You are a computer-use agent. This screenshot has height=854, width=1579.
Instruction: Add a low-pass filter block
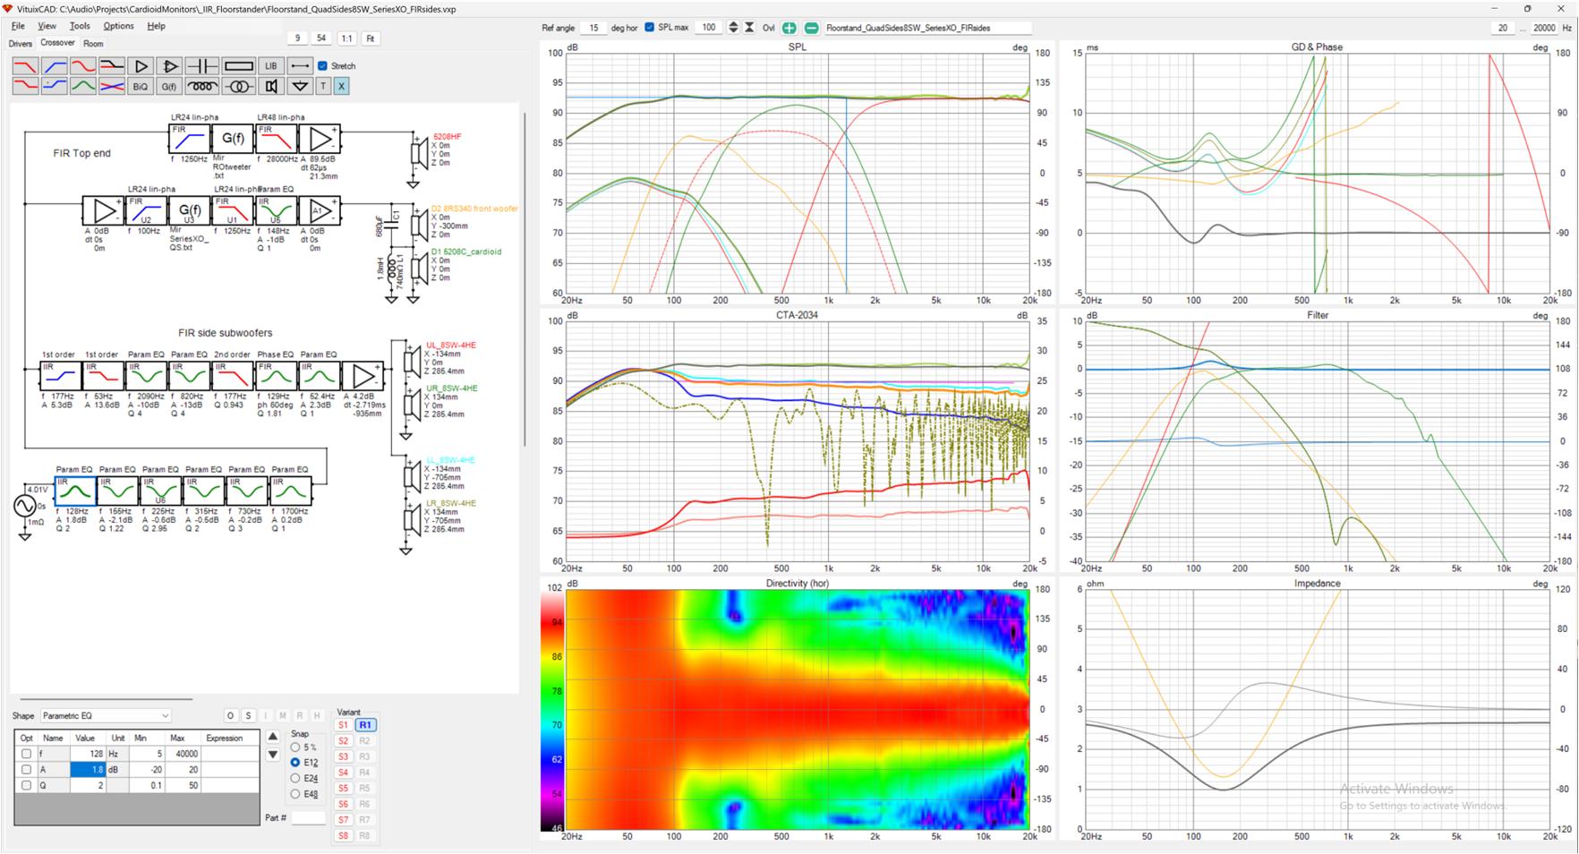25,66
